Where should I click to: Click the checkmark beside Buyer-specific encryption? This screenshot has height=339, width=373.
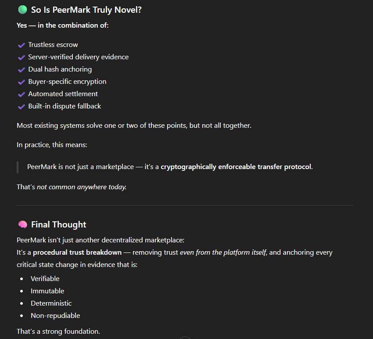tap(22, 82)
